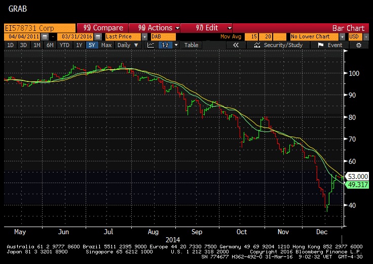Switch to line chart type icon
Screen dimensions: 373x264
151,45
